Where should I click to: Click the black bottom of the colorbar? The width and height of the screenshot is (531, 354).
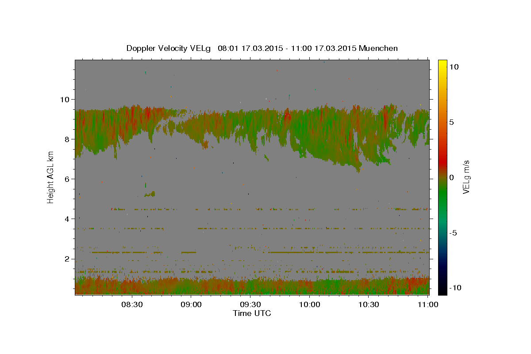pyautogui.click(x=442, y=290)
